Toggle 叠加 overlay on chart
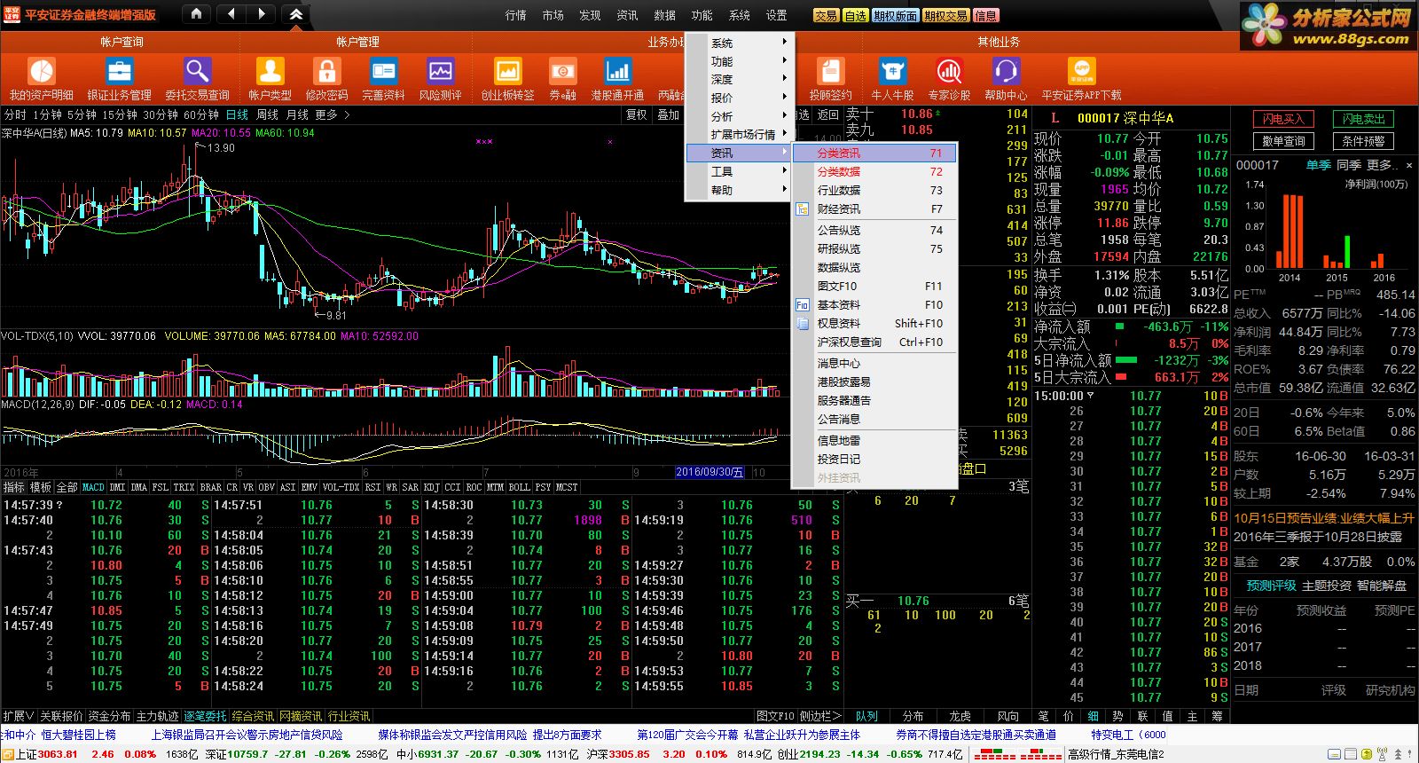Screen dimensions: 1419x763 668,114
